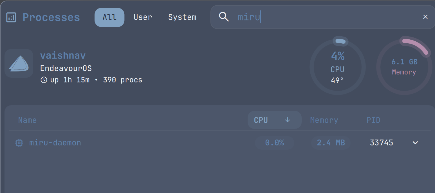
Task: Click the CPU usage gauge
Action: pyautogui.click(x=337, y=67)
